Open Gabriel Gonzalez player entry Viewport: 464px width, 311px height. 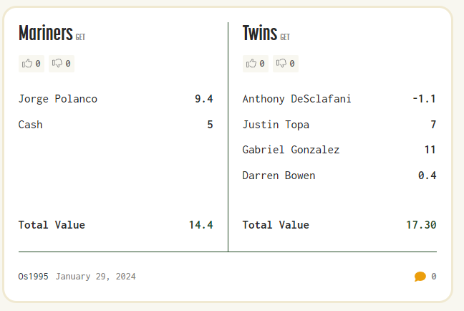(x=291, y=150)
